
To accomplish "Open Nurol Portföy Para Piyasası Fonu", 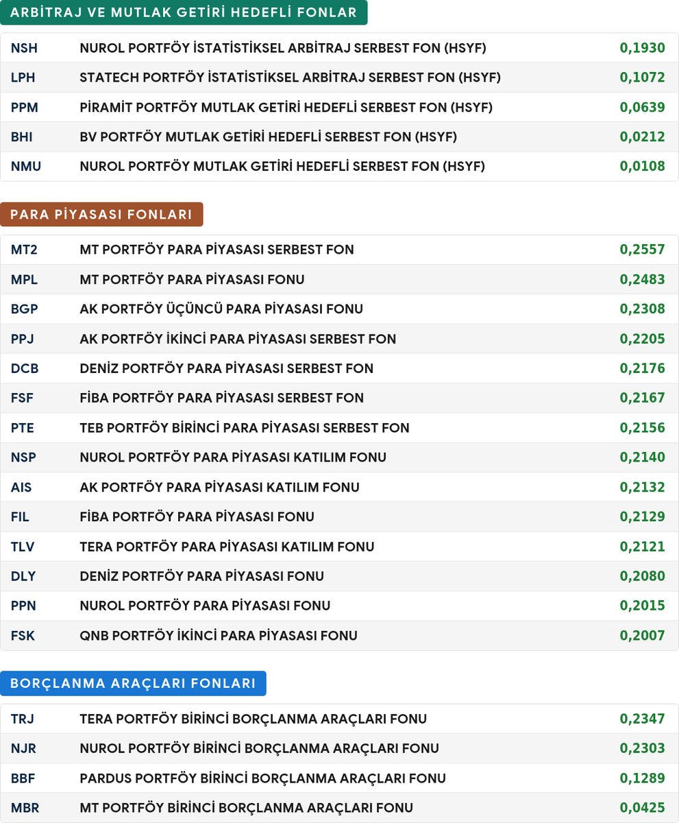I will (x=205, y=606).
